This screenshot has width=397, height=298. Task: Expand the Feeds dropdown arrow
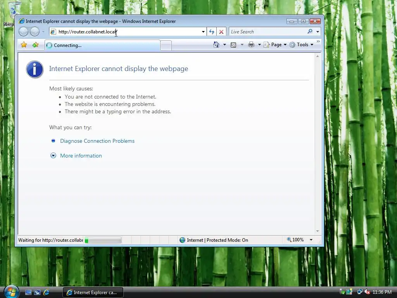click(242, 45)
